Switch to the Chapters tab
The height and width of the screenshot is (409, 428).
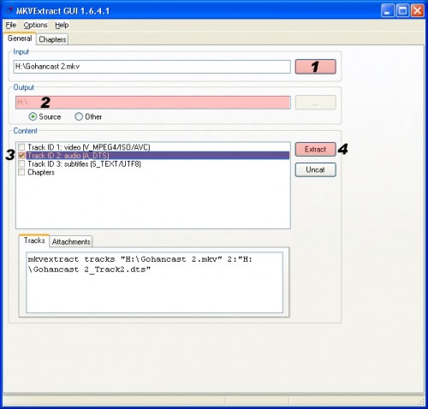[x=52, y=39]
